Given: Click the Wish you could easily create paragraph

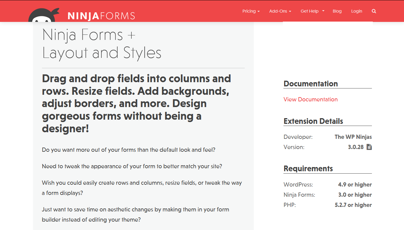Looking at the screenshot, I should pos(142,188).
